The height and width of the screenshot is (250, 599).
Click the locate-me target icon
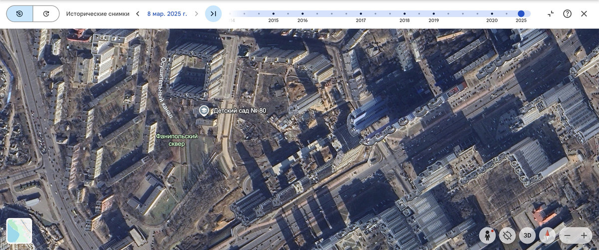[508, 236]
